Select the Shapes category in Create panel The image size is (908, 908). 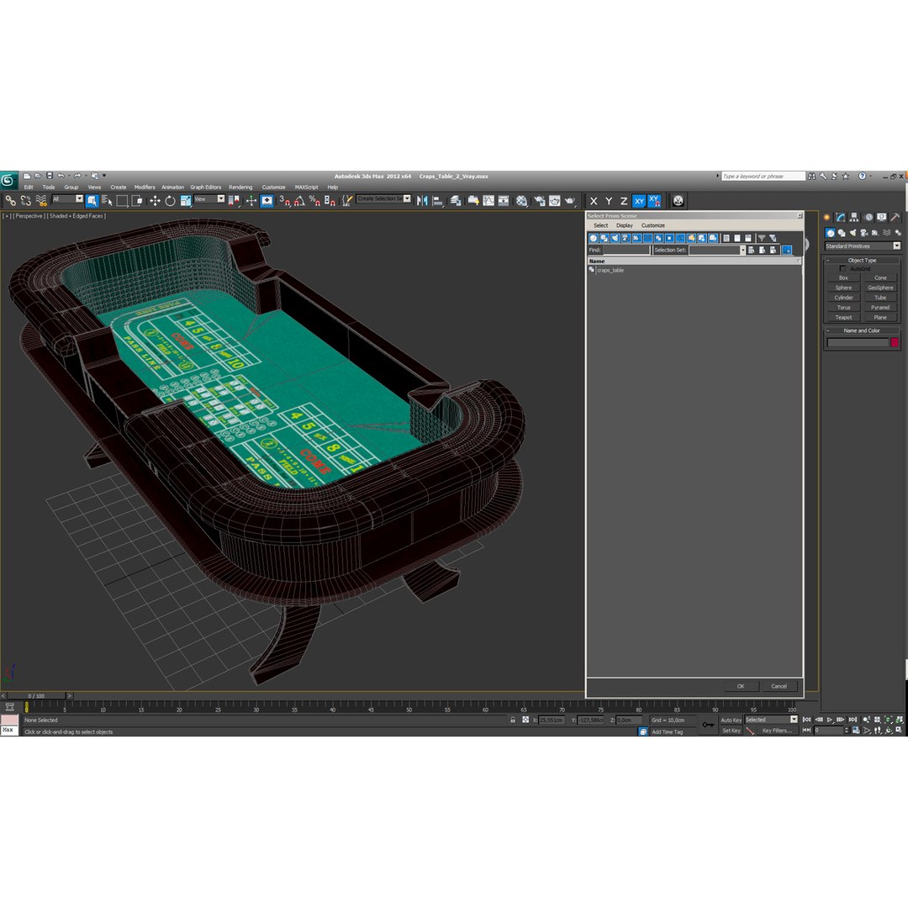tap(842, 233)
